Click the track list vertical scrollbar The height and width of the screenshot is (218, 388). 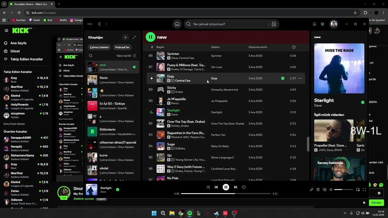click(308, 144)
